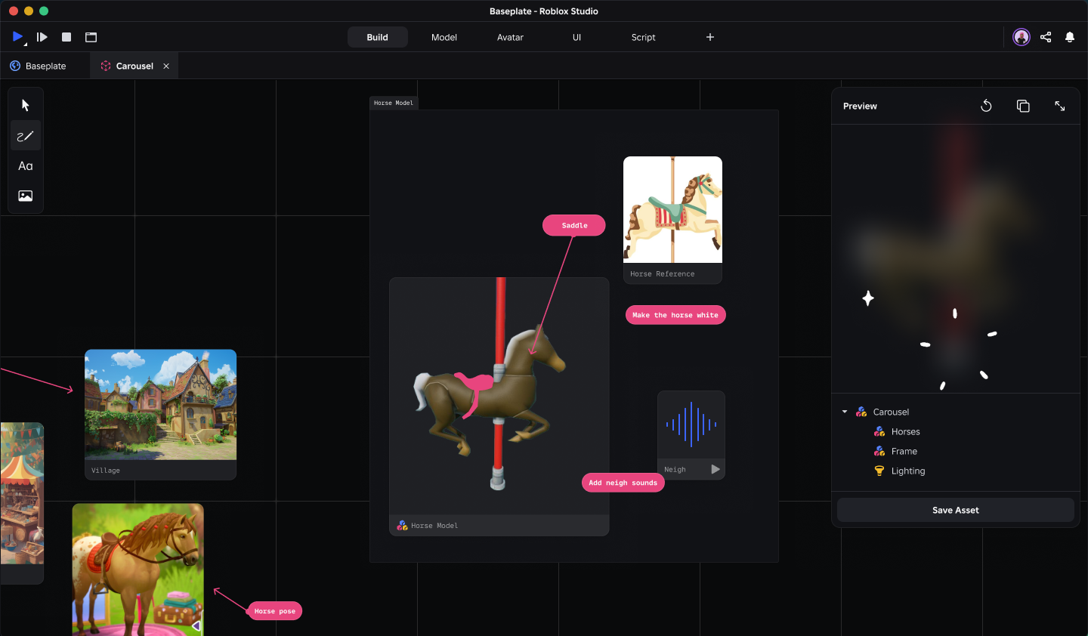The width and height of the screenshot is (1088, 636).
Task: Click the red macOS close window button
Action: pos(14,11)
